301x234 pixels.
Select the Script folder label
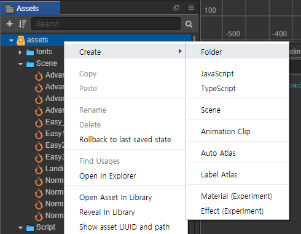click(45, 227)
